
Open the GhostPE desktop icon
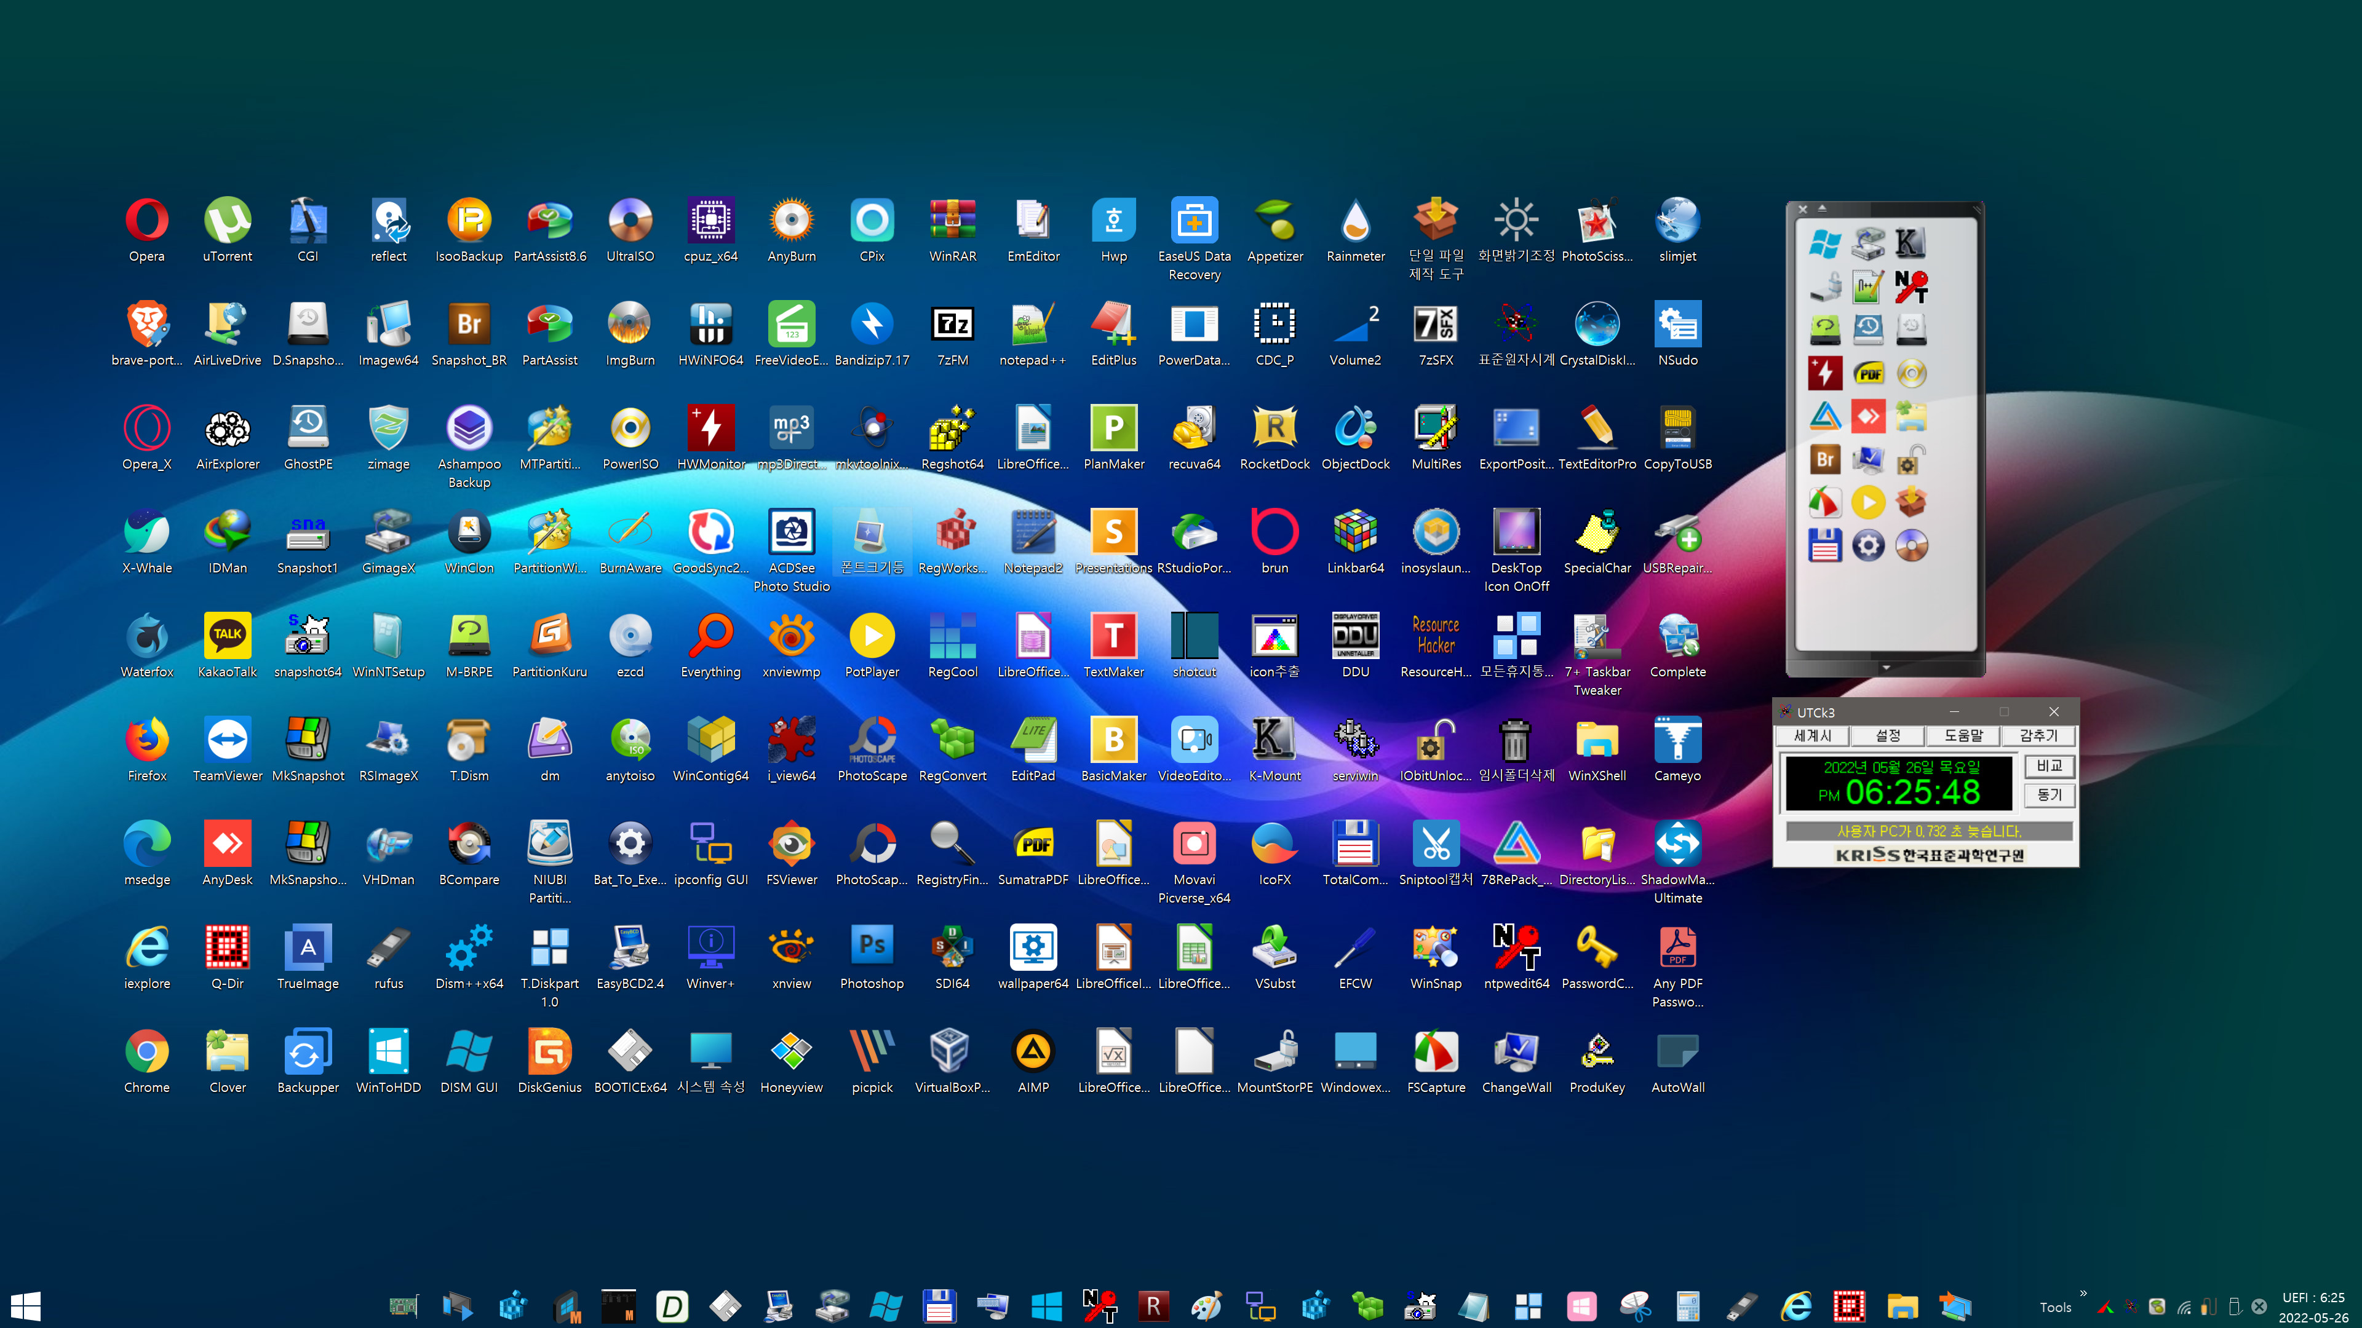click(308, 437)
